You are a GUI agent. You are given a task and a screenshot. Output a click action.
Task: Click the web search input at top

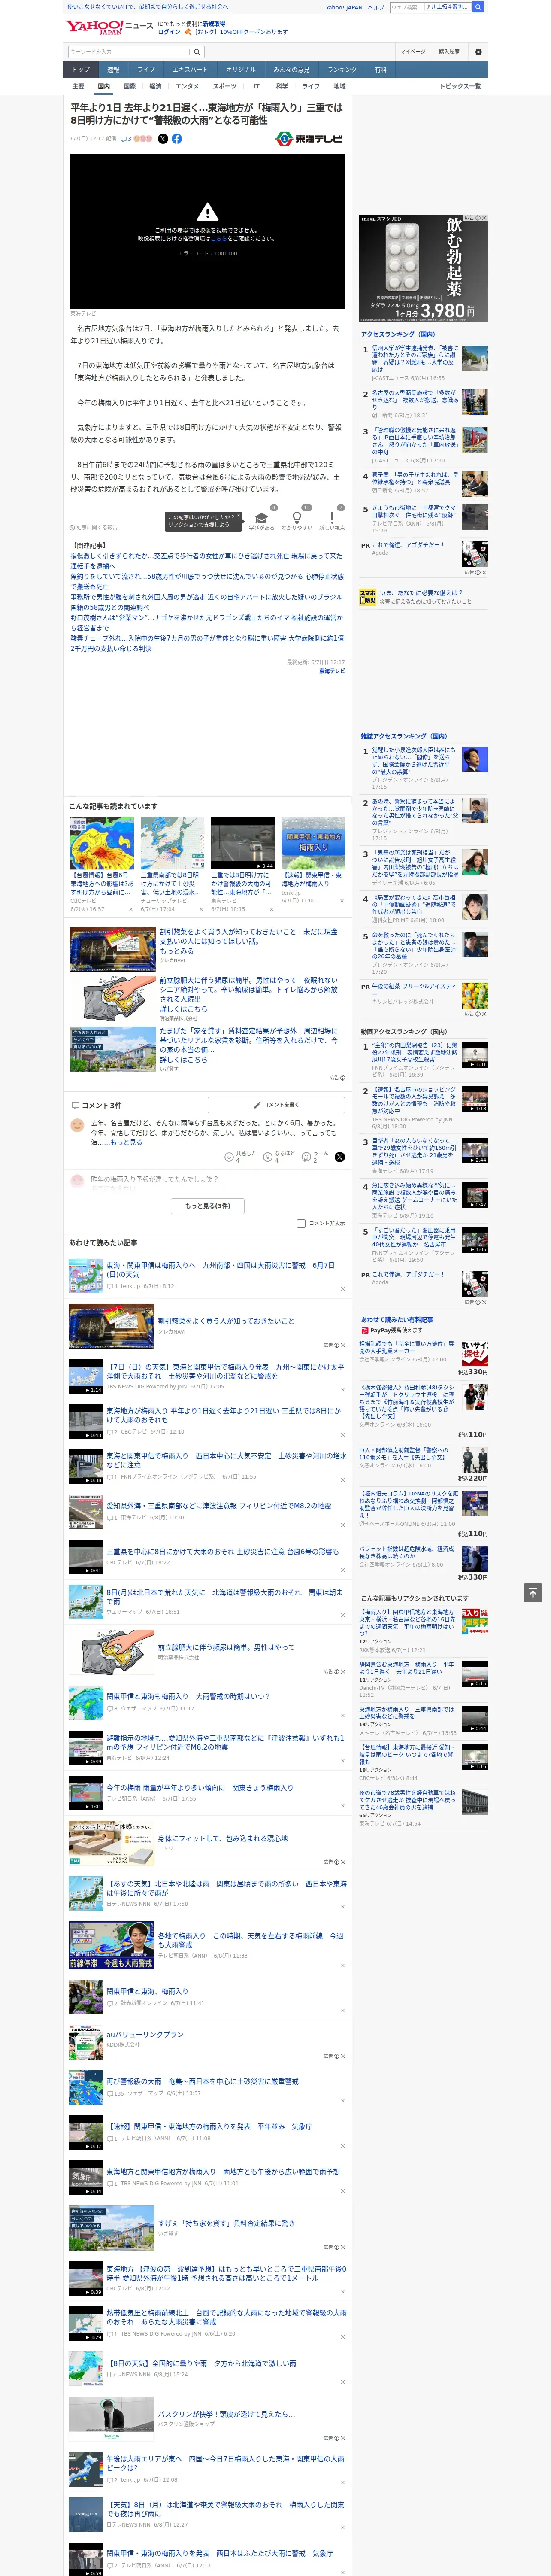point(430,7)
